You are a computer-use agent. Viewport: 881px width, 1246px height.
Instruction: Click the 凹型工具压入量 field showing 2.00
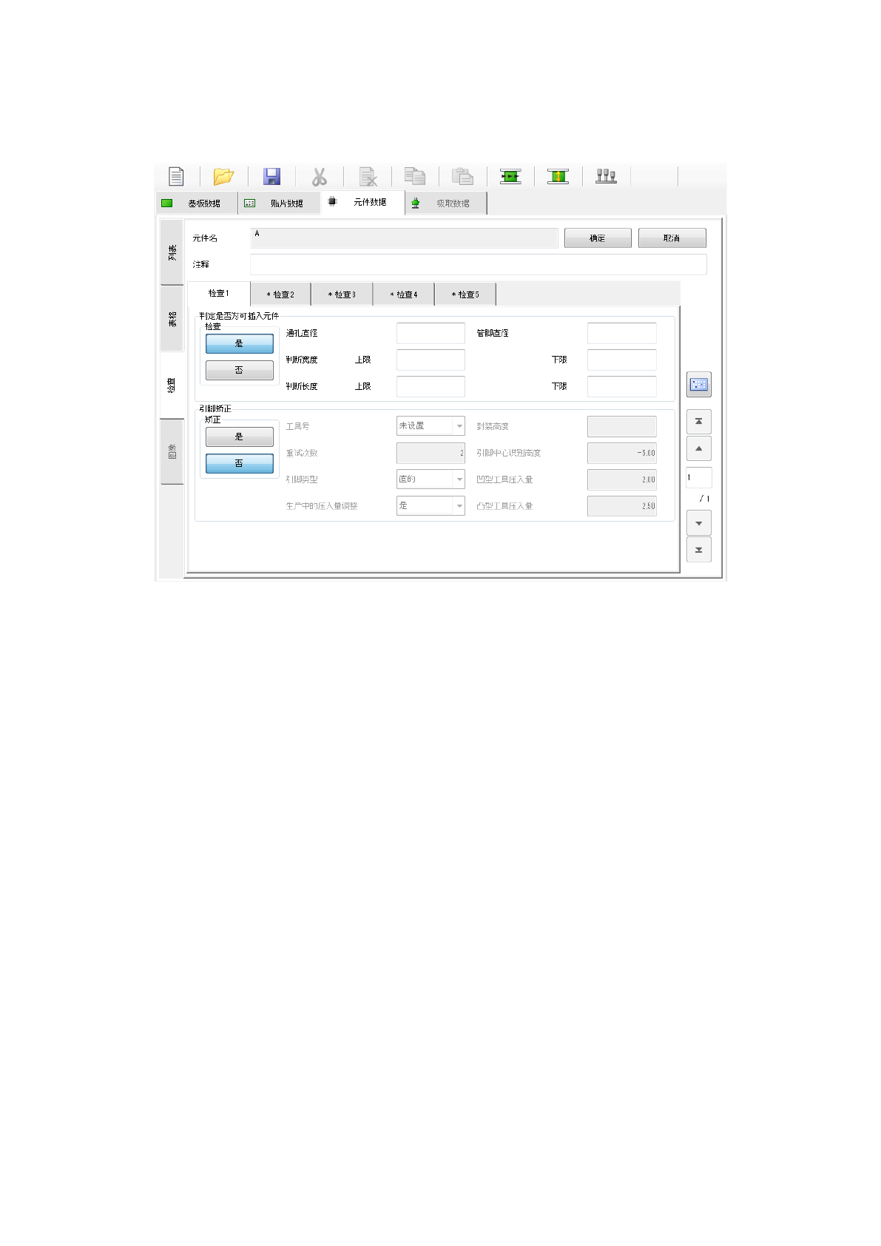coord(622,479)
